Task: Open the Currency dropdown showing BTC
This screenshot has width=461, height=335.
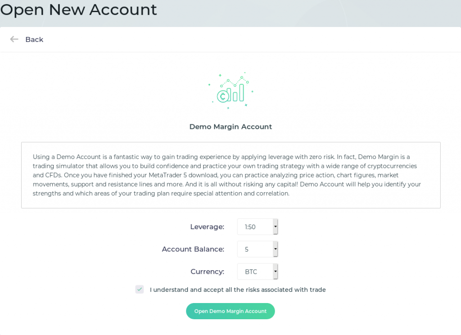Action: click(258, 272)
